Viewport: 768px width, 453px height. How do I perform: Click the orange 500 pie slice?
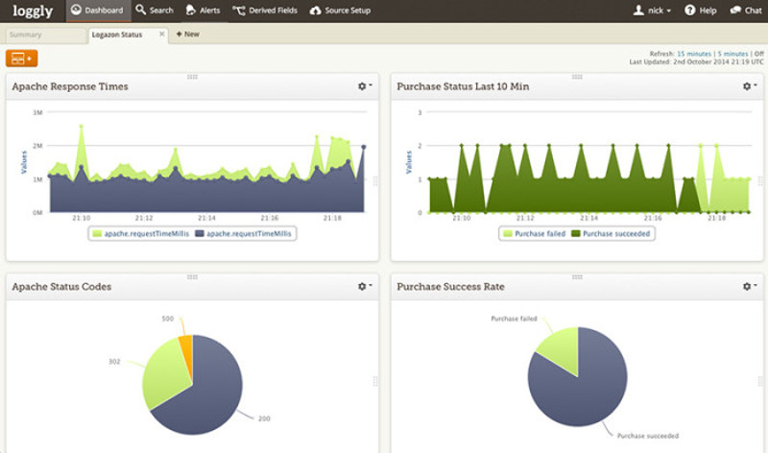tap(186, 347)
